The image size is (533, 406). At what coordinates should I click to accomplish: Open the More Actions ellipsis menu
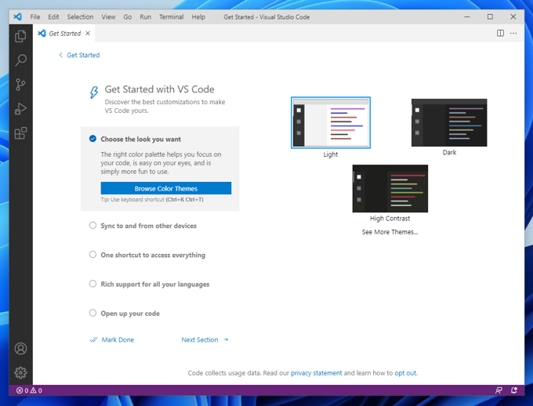[513, 33]
